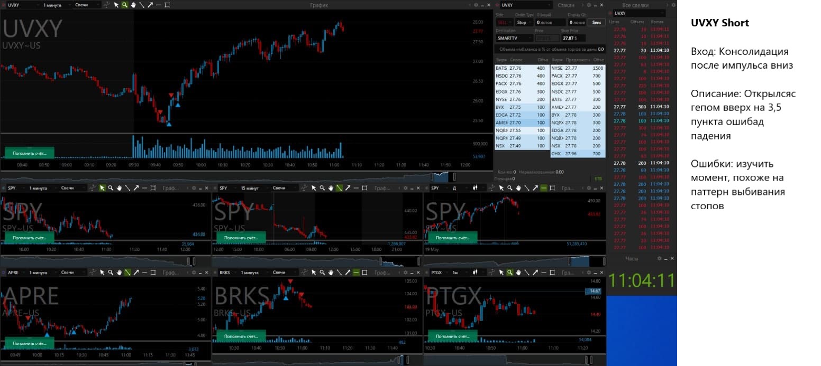Select the arrow drawing tool in UVXY chart

[x=150, y=5]
